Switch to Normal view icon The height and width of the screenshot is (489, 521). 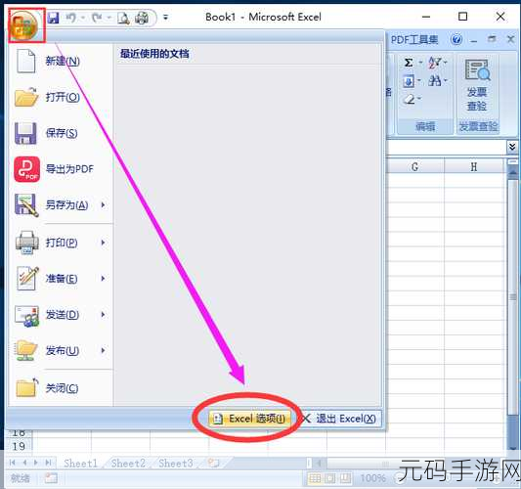pos(315,478)
